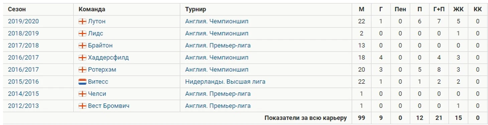Click the Netherlands flag icon beside Витесс
This screenshot has width=488, height=125.
point(82,82)
